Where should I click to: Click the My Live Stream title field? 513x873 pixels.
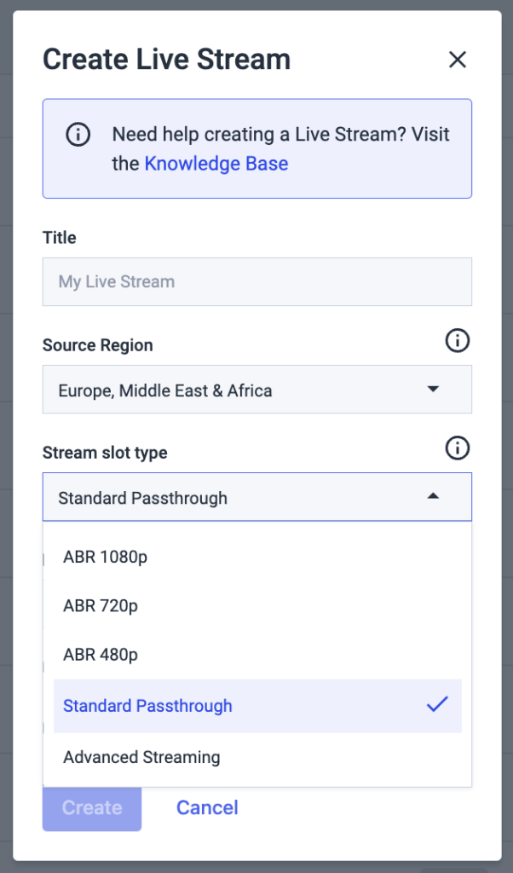[x=256, y=281]
